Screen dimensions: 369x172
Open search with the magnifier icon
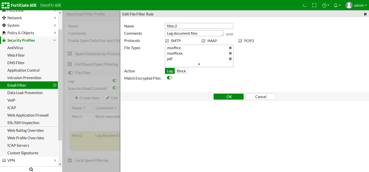pyautogui.click(x=31, y=169)
